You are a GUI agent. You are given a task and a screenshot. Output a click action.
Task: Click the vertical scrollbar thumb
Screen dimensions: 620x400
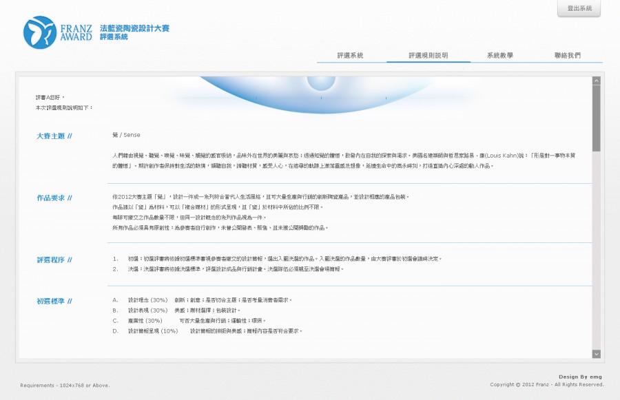click(x=596, y=117)
